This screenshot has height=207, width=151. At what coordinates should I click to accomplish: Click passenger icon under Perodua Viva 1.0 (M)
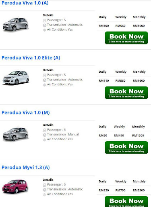45,130
